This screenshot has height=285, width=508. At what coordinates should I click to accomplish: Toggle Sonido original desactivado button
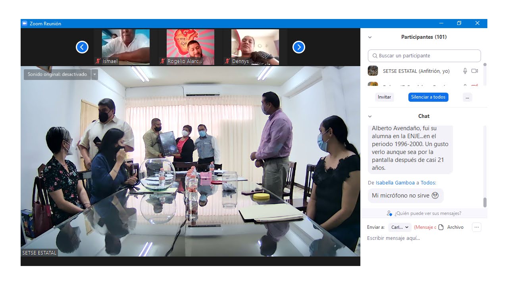point(57,74)
